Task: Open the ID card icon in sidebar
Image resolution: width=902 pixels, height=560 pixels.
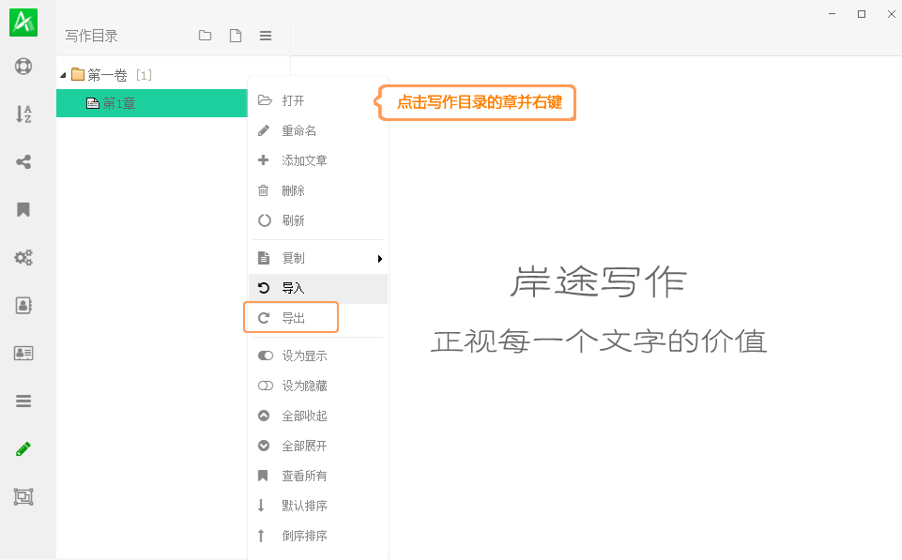Action: (x=23, y=353)
